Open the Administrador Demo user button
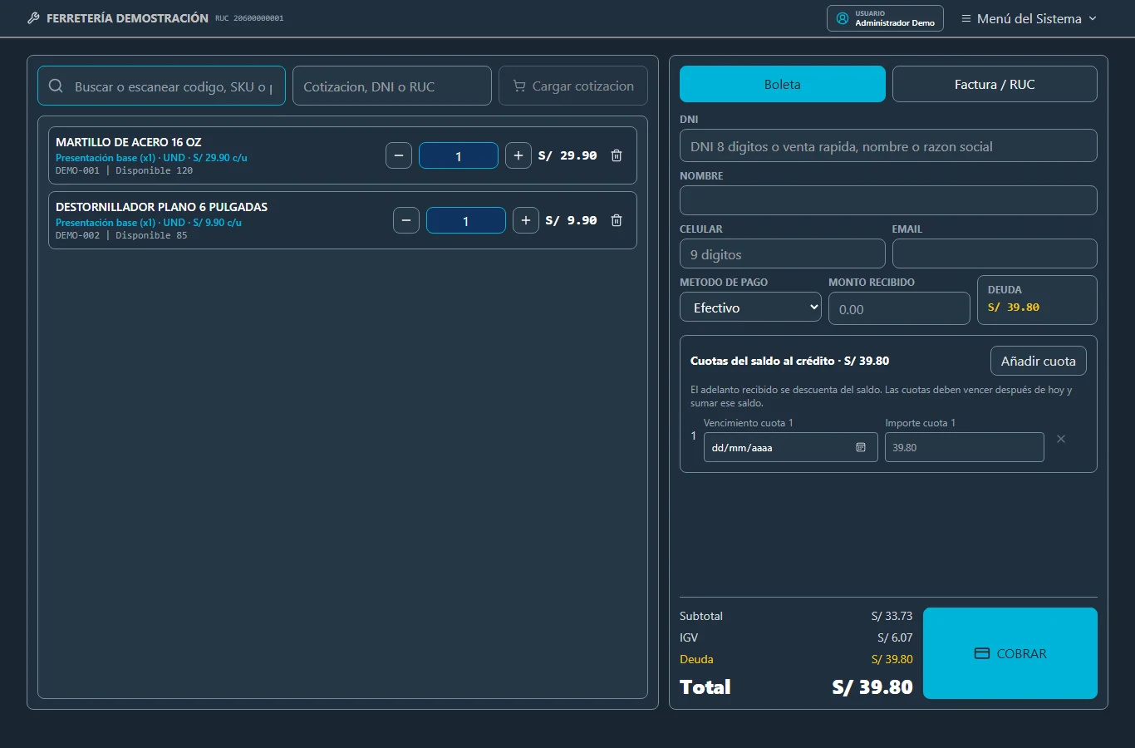1135x748 pixels. click(x=886, y=18)
